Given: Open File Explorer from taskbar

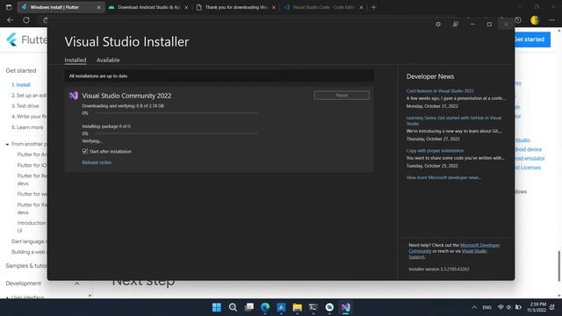Looking at the screenshot, I should click(x=297, y=307).
